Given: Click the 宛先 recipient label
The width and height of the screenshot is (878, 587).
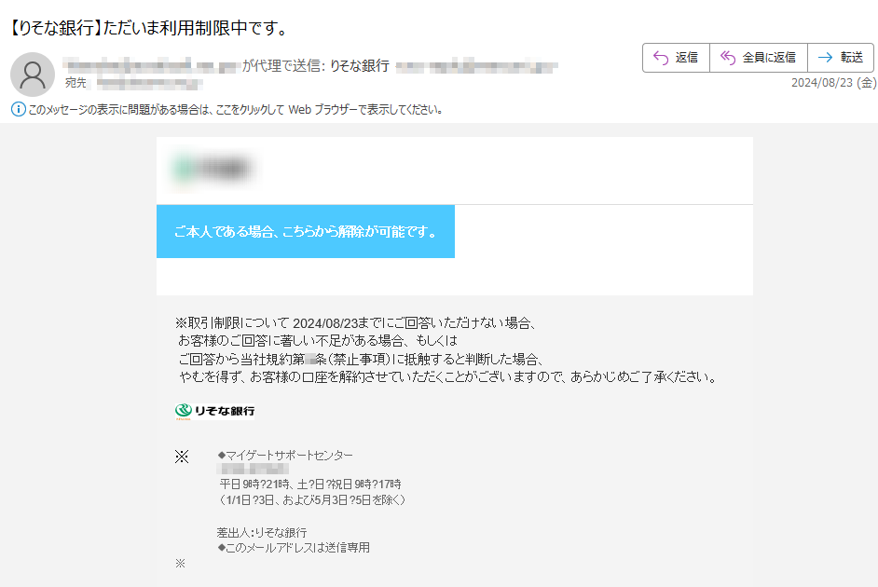Looking at the screenshot, I should [75, 83].
